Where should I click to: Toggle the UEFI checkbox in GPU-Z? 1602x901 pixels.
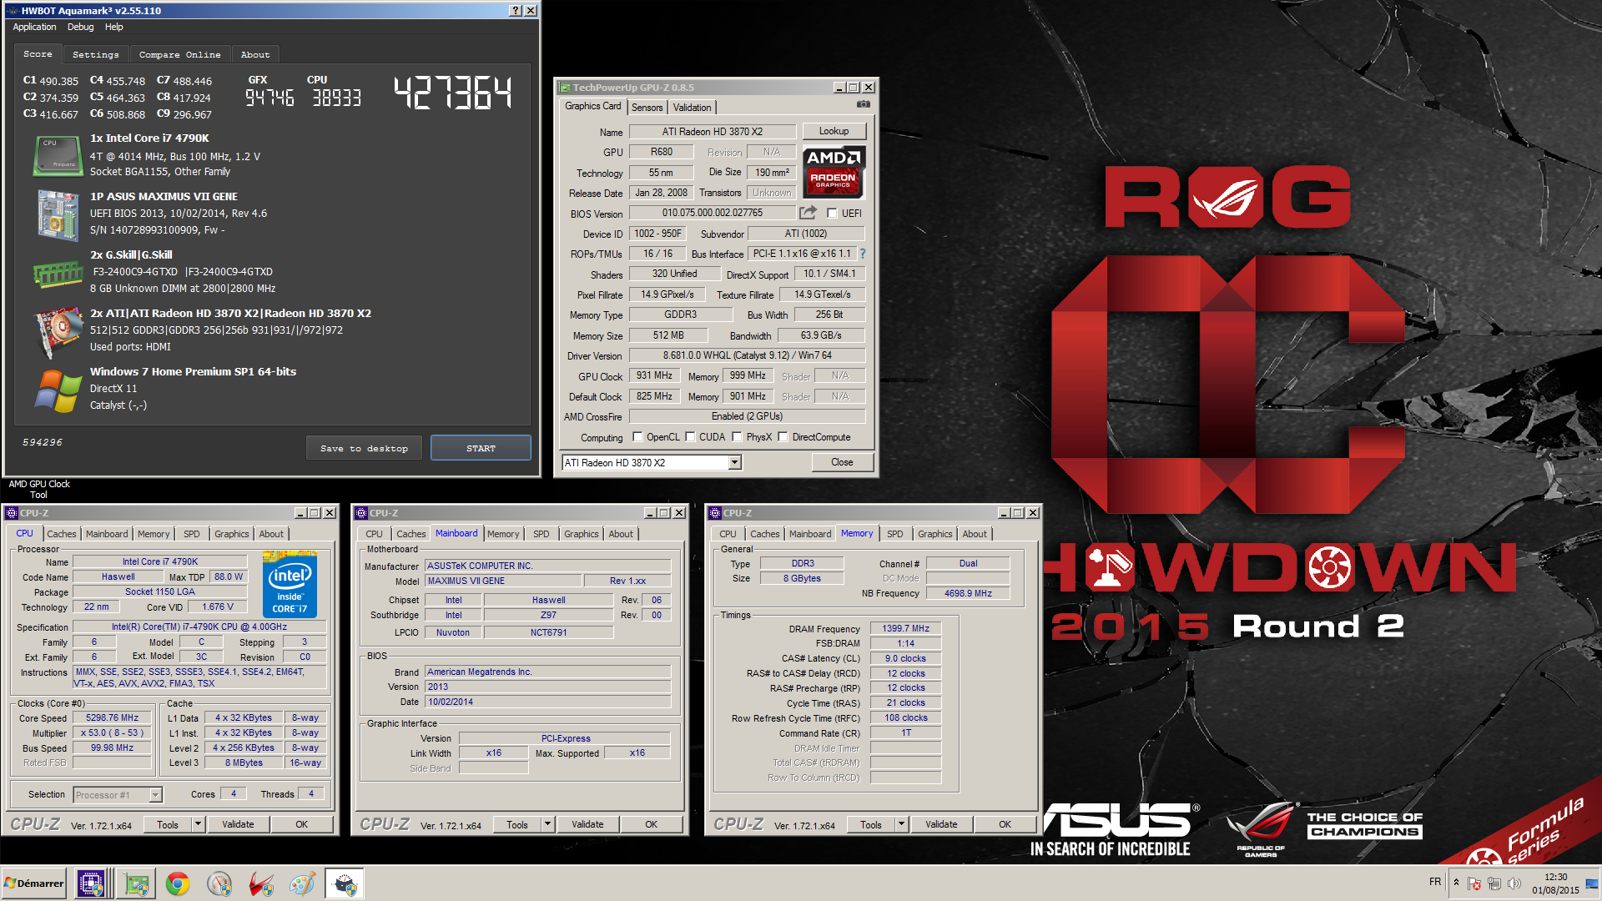click(832, 214)
